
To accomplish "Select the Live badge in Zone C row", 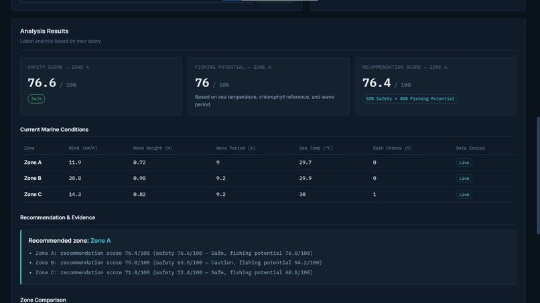I will (464, 195).
